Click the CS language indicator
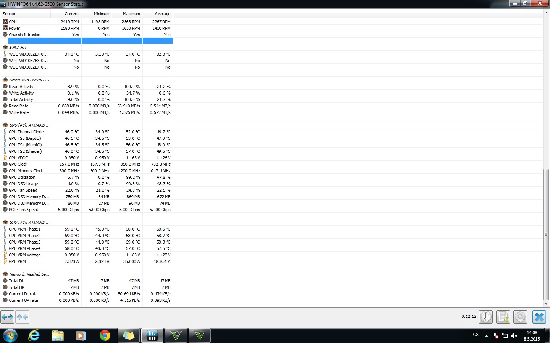This screenshot has width=550, height=343. coord(476,335)
